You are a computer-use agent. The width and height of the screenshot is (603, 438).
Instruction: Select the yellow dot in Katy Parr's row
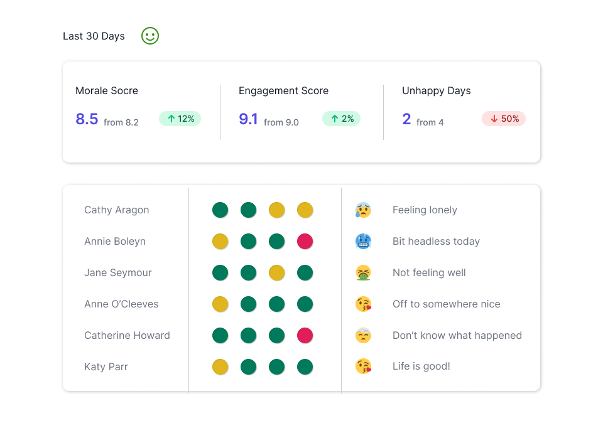click(x=220, y=366)
